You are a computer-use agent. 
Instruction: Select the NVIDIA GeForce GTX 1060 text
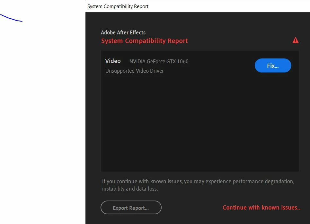(159, 61)
